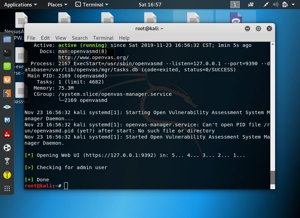The width and height of the screenshot is (300, 218).
Task: Launch Firefox from the dock
Action: [x=7, y=80]
